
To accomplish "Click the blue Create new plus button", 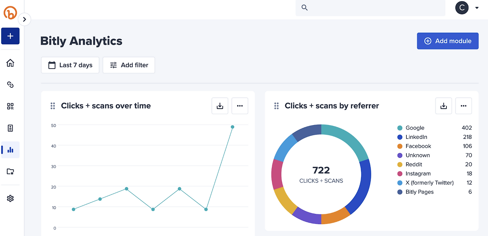I will pyautogui.click(x=10, y=36).
